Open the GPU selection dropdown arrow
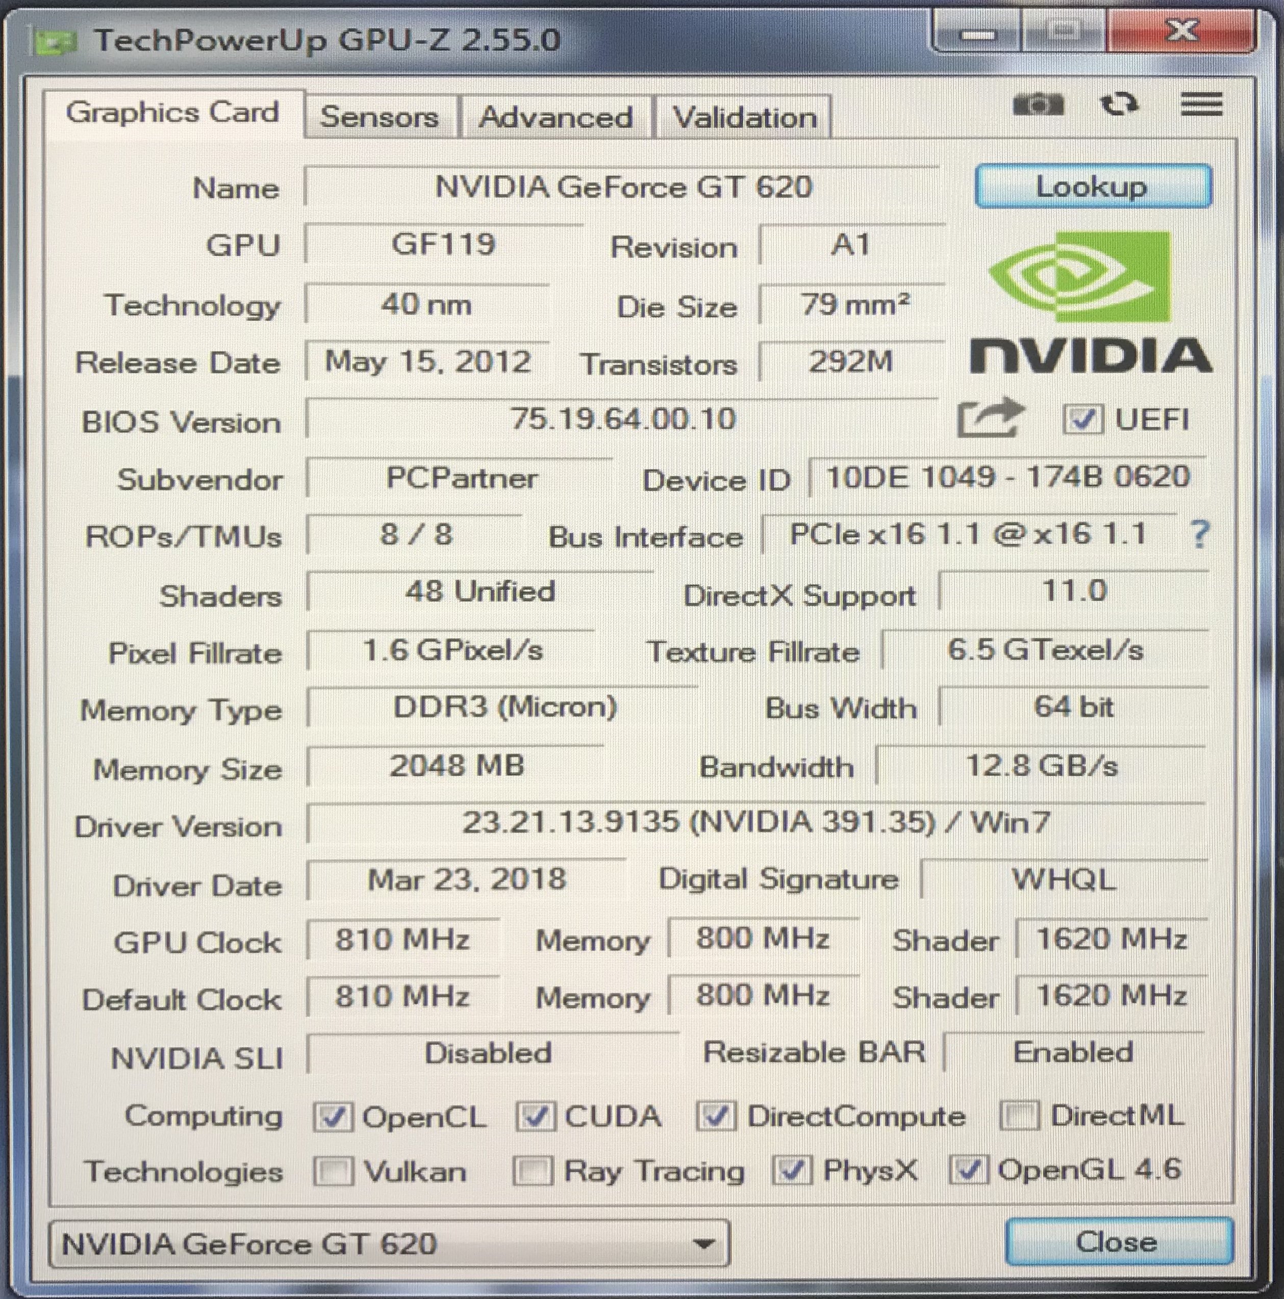Image resolution: width=1284 pixels, height=1299 pixels. pos(704,1243)
